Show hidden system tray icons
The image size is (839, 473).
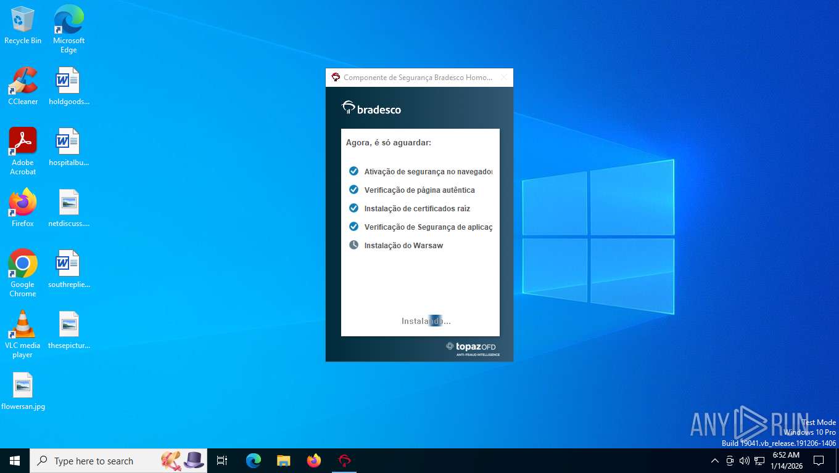tap(714, 461)
